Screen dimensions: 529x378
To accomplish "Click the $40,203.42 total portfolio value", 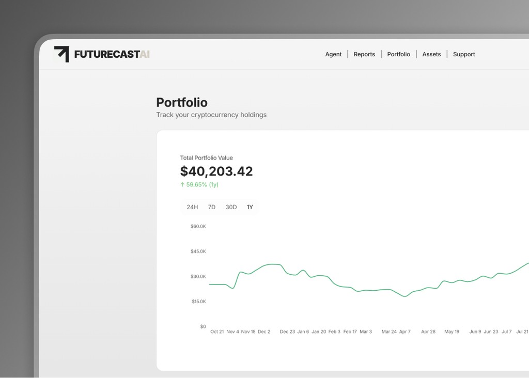I will (x=216, y=171).
